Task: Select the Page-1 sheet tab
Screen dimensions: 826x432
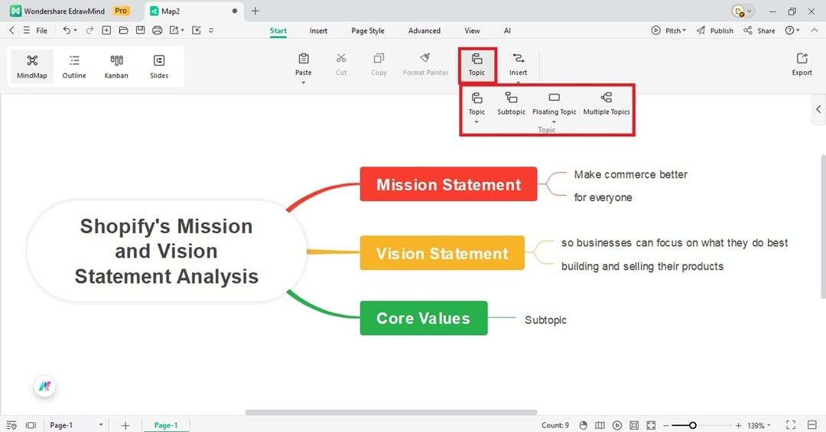Action: [165, 425]
